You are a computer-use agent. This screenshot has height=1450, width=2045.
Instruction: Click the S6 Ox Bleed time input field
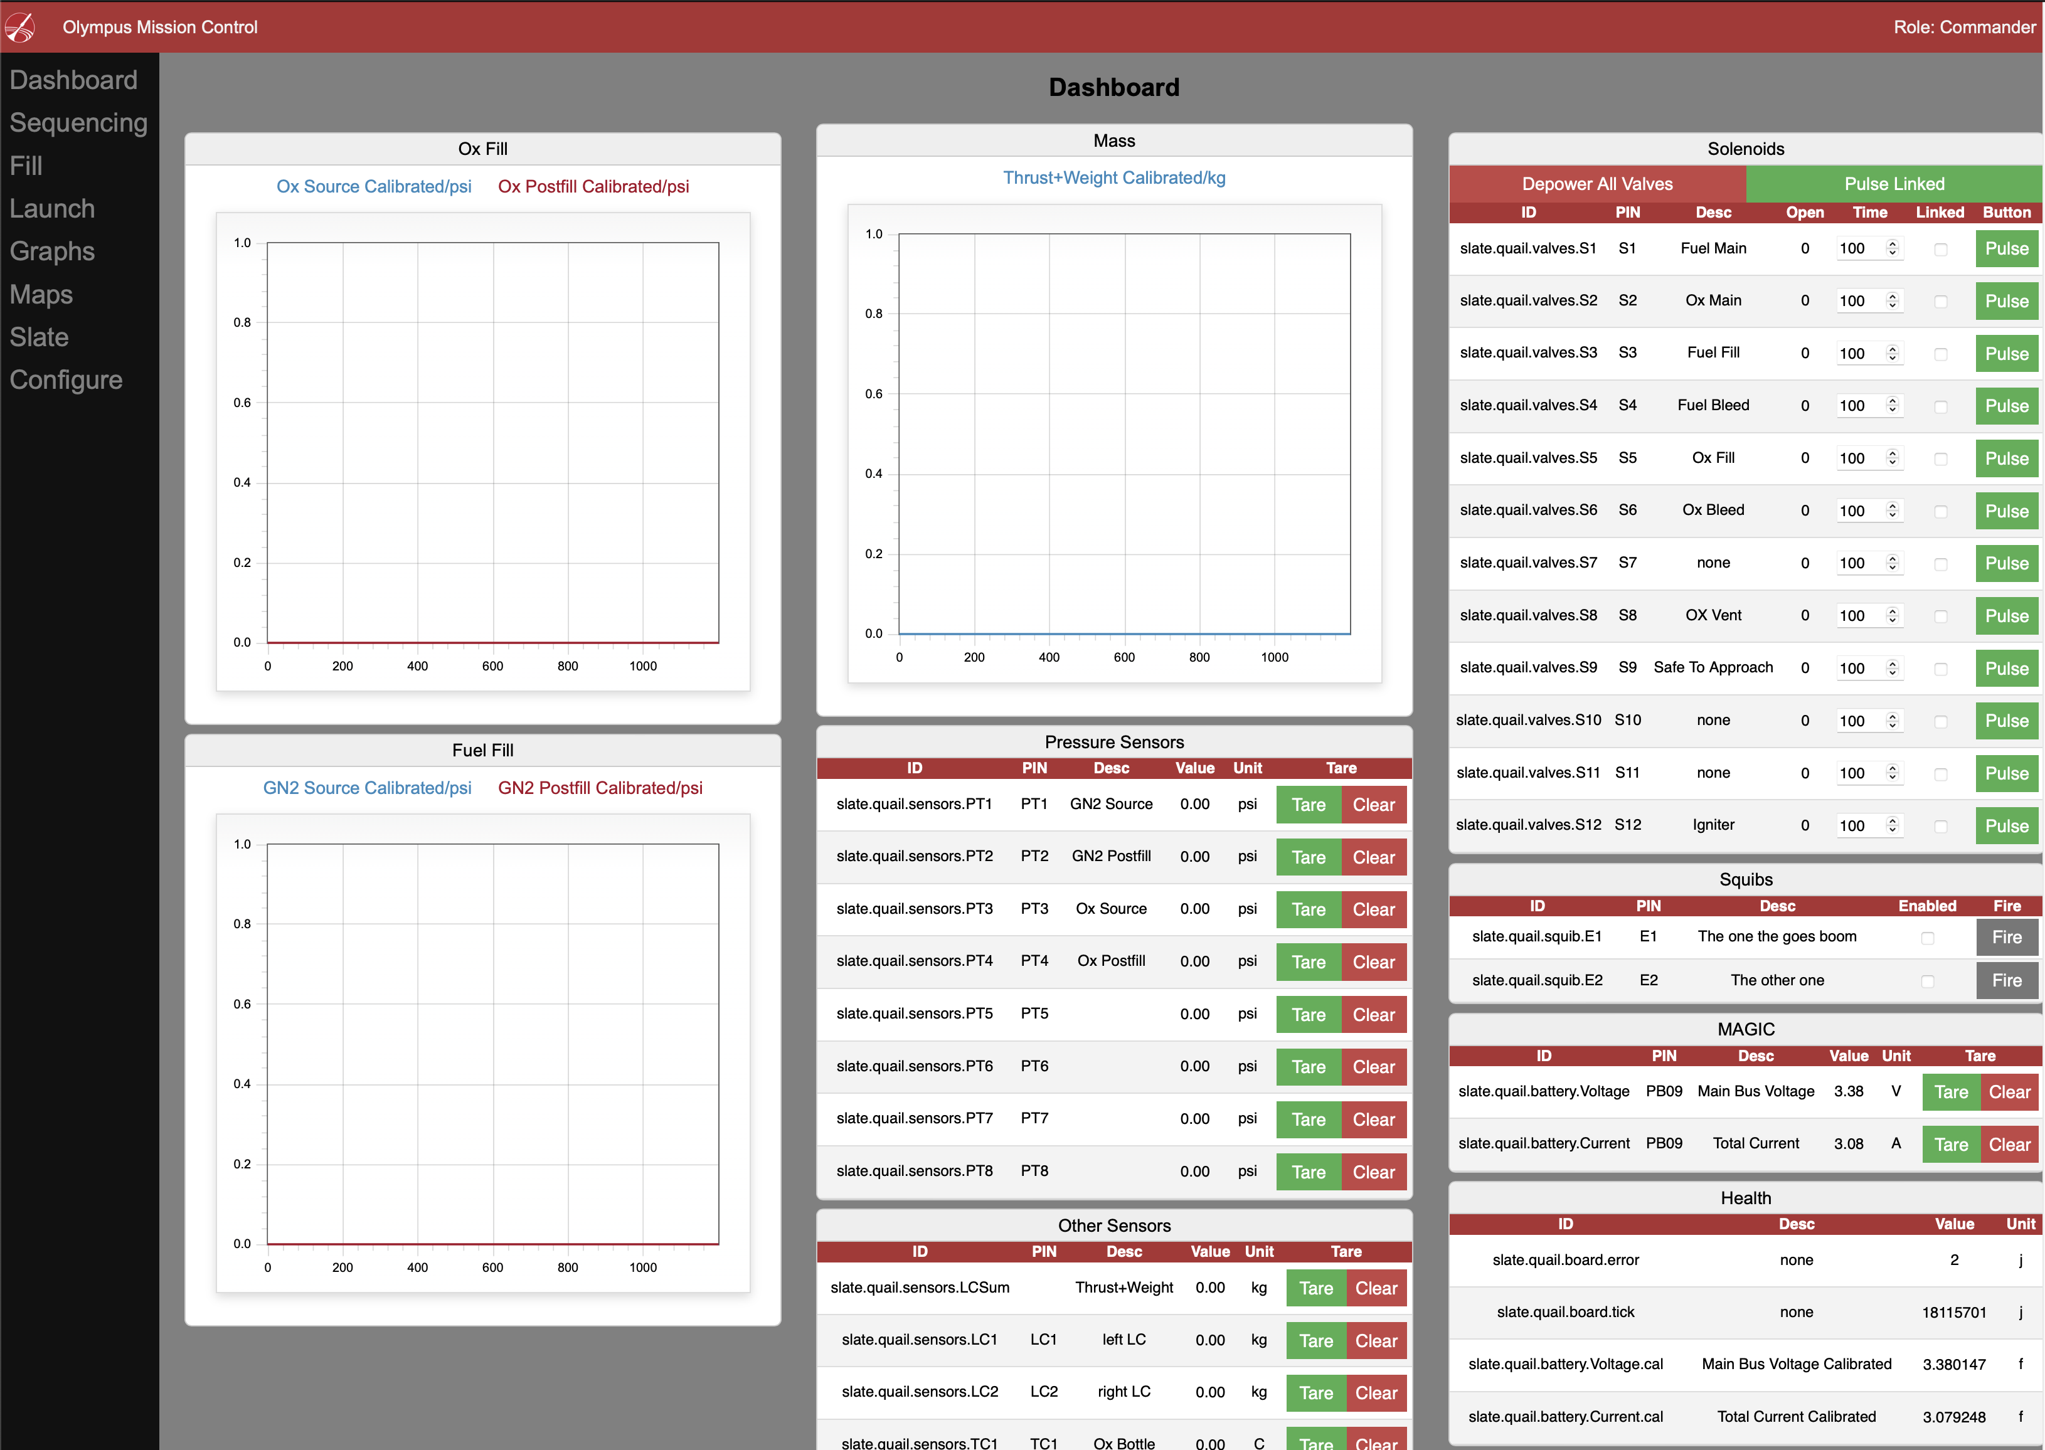[1857, 511]
